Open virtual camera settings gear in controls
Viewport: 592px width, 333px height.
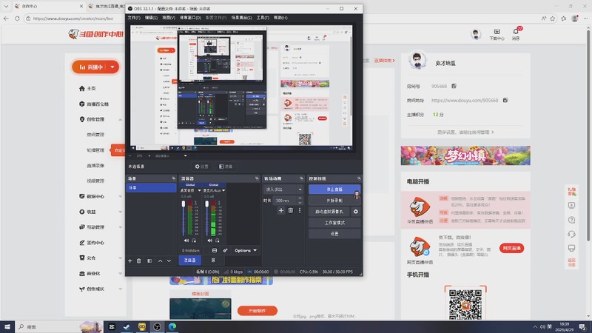[356, 212]
